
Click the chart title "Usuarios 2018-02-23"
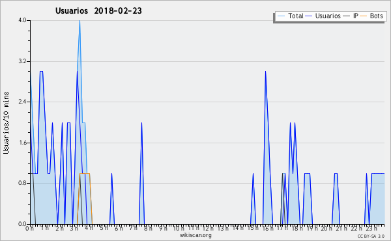tap(98, 10)
